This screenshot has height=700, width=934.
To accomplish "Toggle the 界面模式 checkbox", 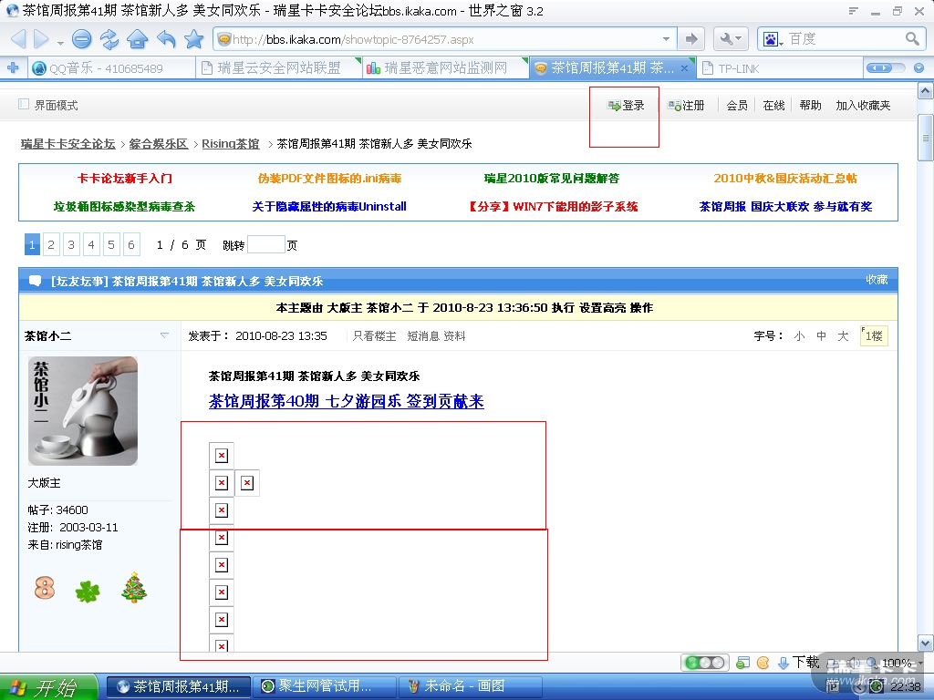I will [24, 104].
